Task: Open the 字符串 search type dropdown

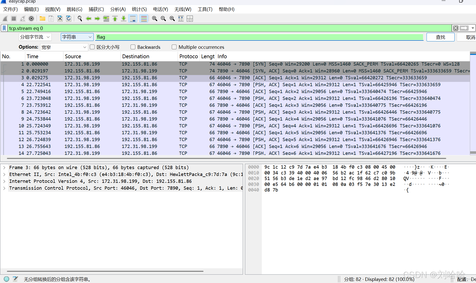Action: 77,37
